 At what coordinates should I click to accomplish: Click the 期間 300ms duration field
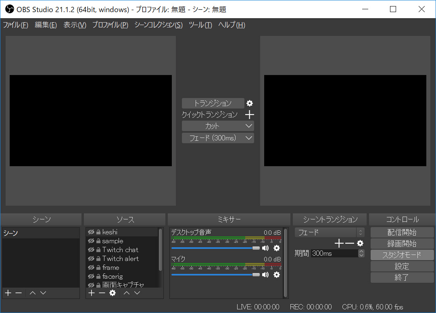(334, 253)
